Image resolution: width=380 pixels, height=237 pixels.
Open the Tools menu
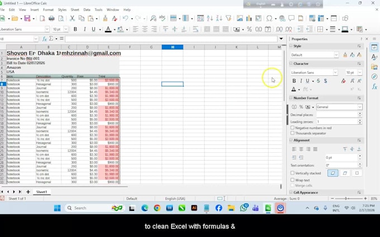pyautogui.click(x=98, y=9)
